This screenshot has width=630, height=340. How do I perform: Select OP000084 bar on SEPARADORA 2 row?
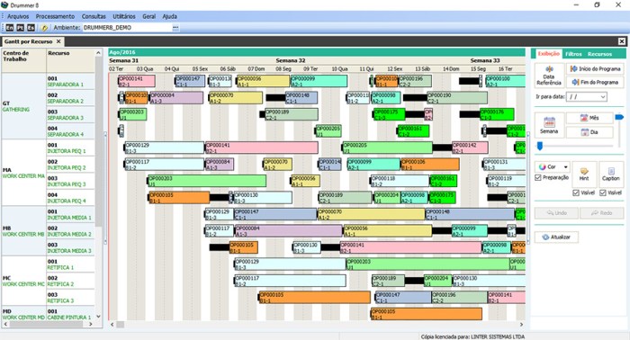[x=176, y=98]
